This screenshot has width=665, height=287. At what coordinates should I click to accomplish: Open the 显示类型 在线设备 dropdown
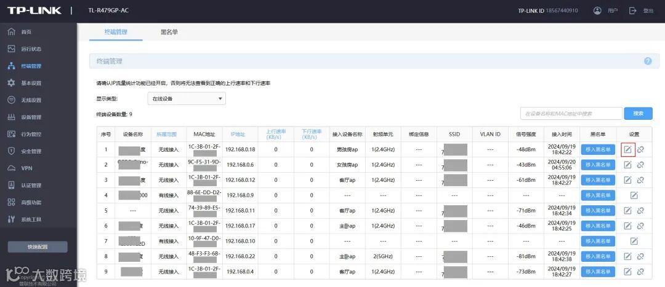pyautogui.click(x=186, y=98)
